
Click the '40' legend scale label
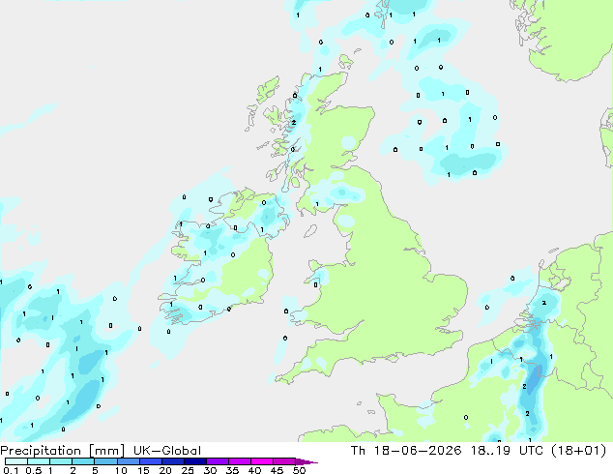click(x=254, y=470)
